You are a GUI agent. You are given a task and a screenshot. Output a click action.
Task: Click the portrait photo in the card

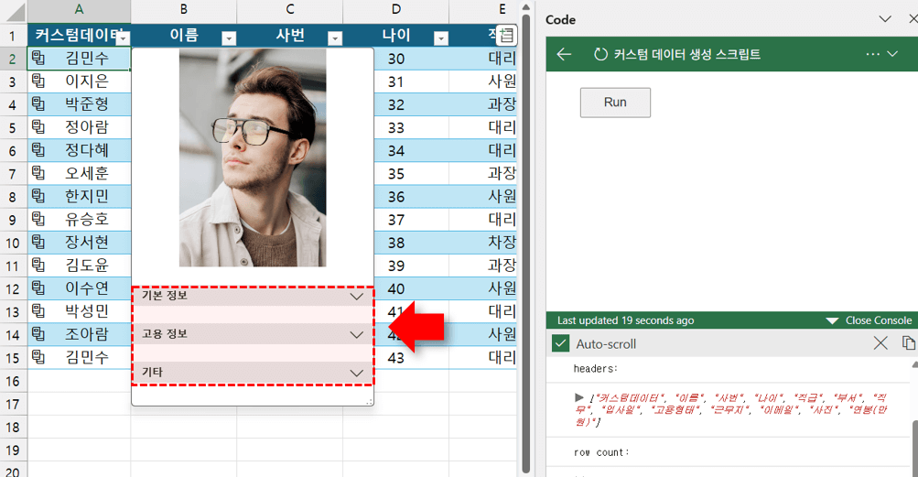click(253, 157)
